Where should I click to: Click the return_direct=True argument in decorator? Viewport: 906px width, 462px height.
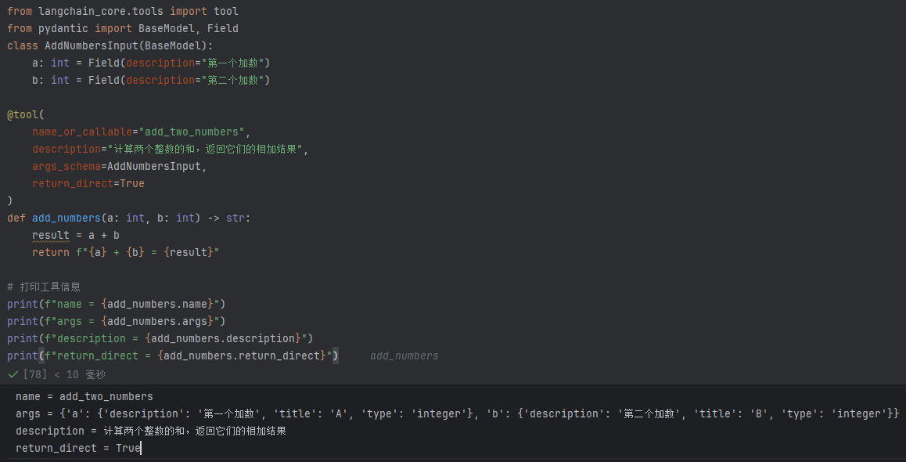click(88, 183)
